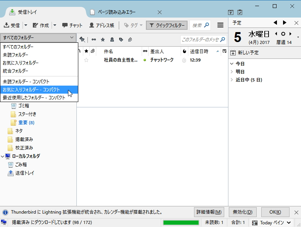Image resolution: width=301 pixels, height=227 pixels.
Task: Close the 予定 Today pane
Action: (x=296, y=23)
